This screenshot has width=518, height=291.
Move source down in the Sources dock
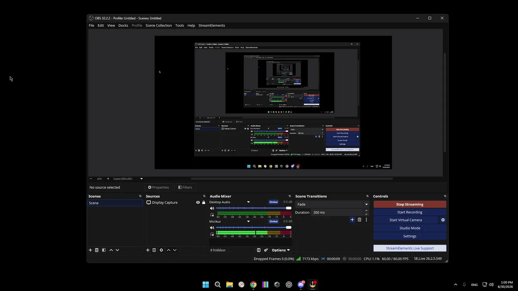[175, 250]
